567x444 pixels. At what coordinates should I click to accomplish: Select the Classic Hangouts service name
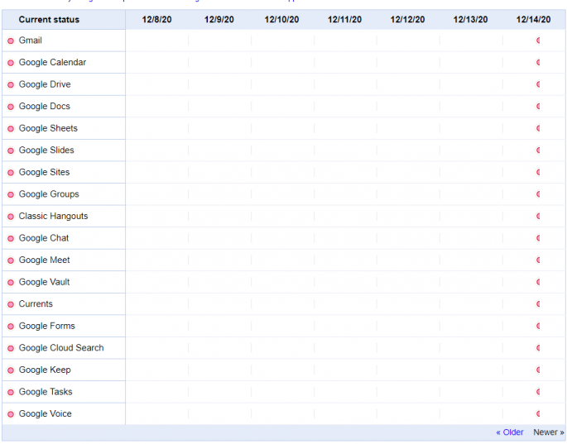(x=53, y=216)
